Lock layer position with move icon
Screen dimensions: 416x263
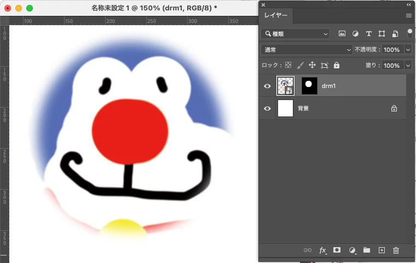coord(312,65)
